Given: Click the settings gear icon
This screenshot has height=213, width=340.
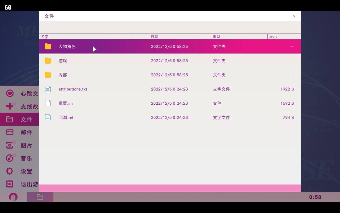Looking at the screenshot, I should (10, 171).
